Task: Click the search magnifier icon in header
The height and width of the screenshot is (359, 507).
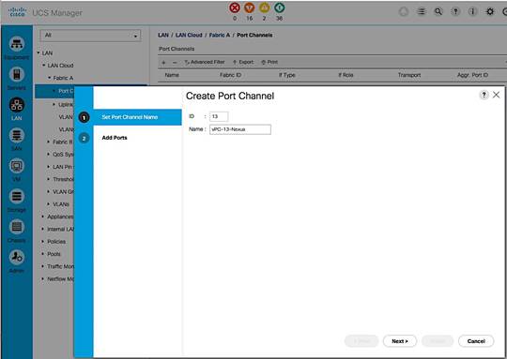Action: click(438, 11)
